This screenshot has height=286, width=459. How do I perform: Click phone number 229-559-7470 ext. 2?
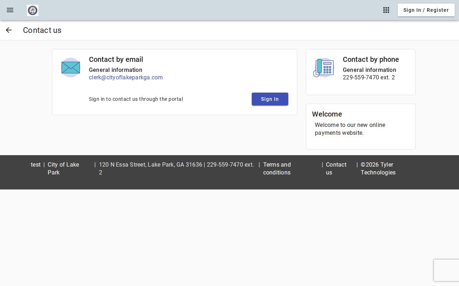(x=369, y=78)
